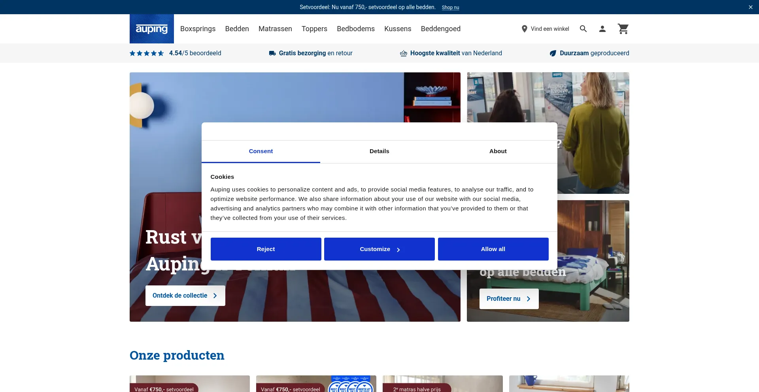Open the account profile icon
This screenshot has height=392, width=759.
pos(602,29)
